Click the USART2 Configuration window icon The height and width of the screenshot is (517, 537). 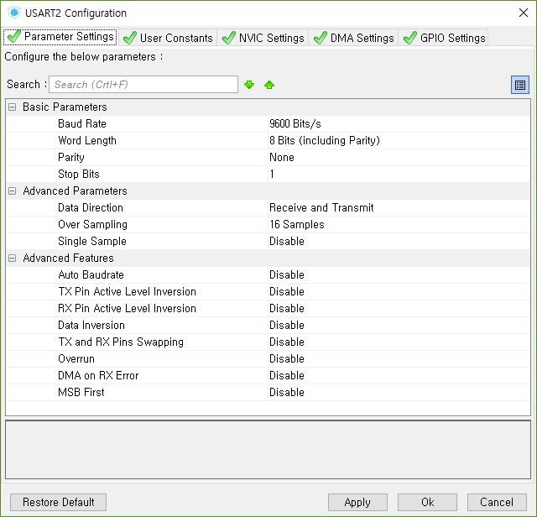(14, 13)
